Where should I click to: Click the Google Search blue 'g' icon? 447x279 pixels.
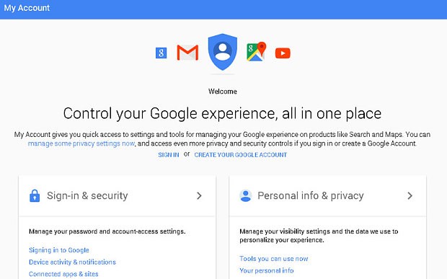point(161,53)
